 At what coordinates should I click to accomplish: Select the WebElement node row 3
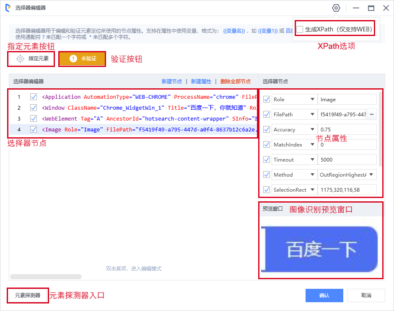pos(147,118)
